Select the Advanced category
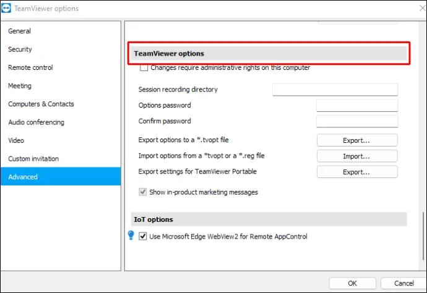The width and height of the screenshot is (427, 293). click(61, 177)
